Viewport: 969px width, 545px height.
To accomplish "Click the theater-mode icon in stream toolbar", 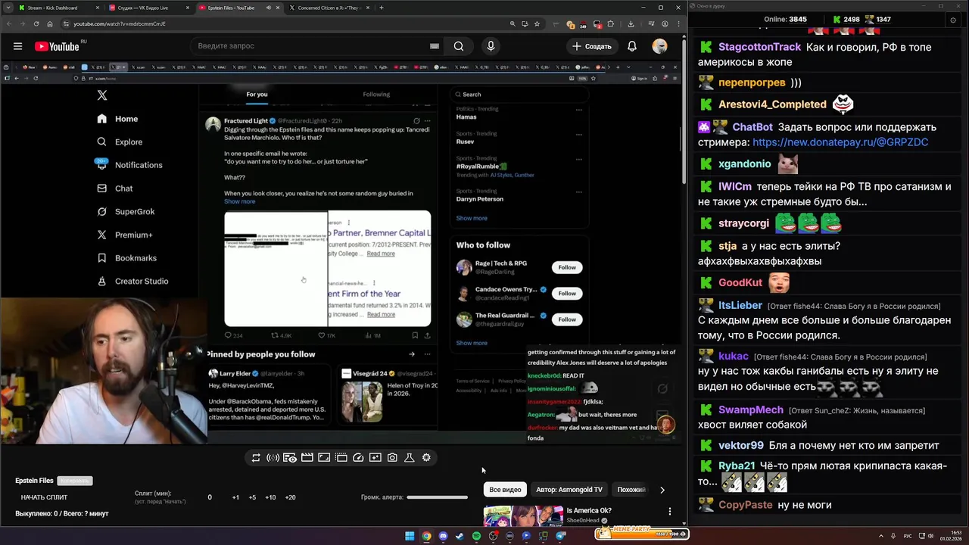I will click(341, 458).
